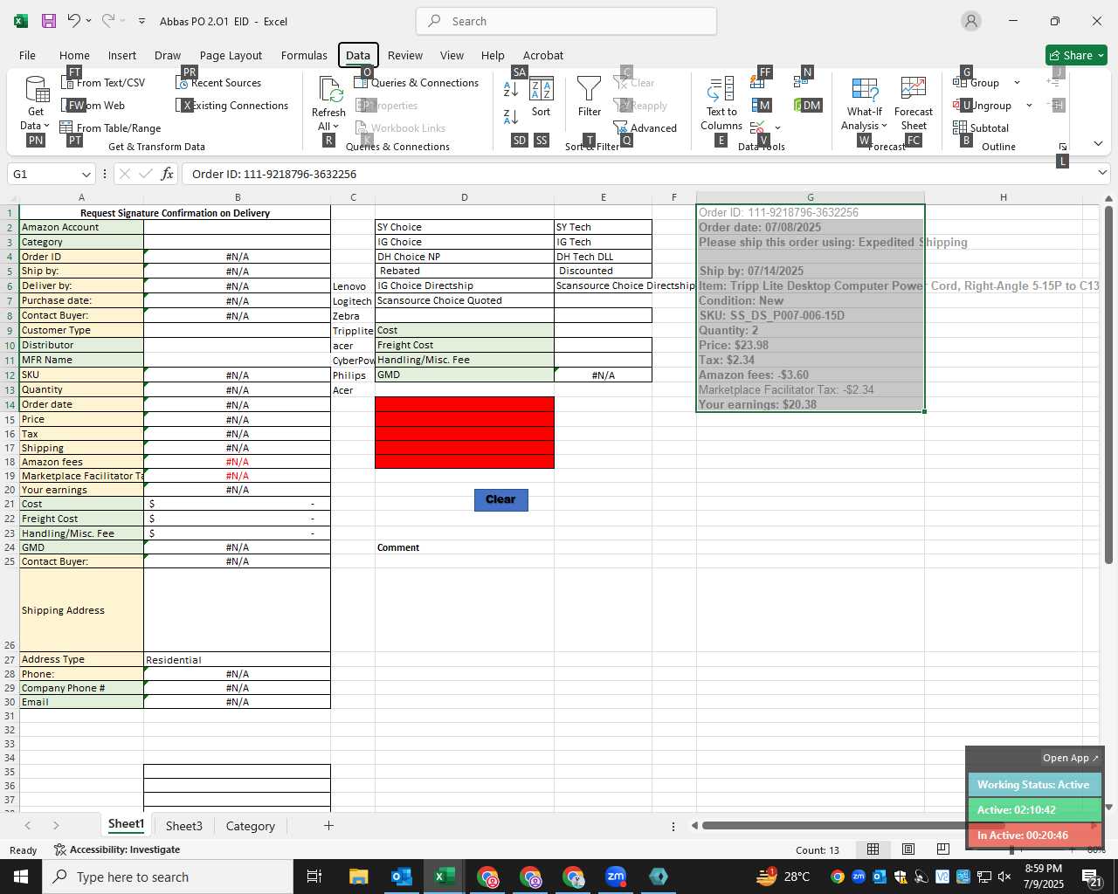
Task: Add a new sheet
Action: point(328,825)
